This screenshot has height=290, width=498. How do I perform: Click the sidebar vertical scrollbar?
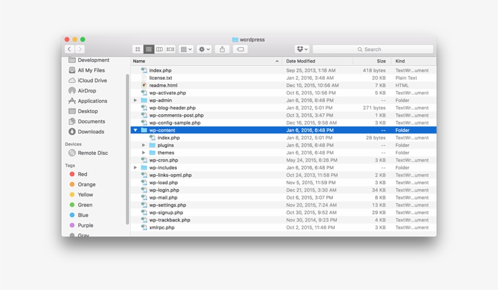[x=128, y=150]
